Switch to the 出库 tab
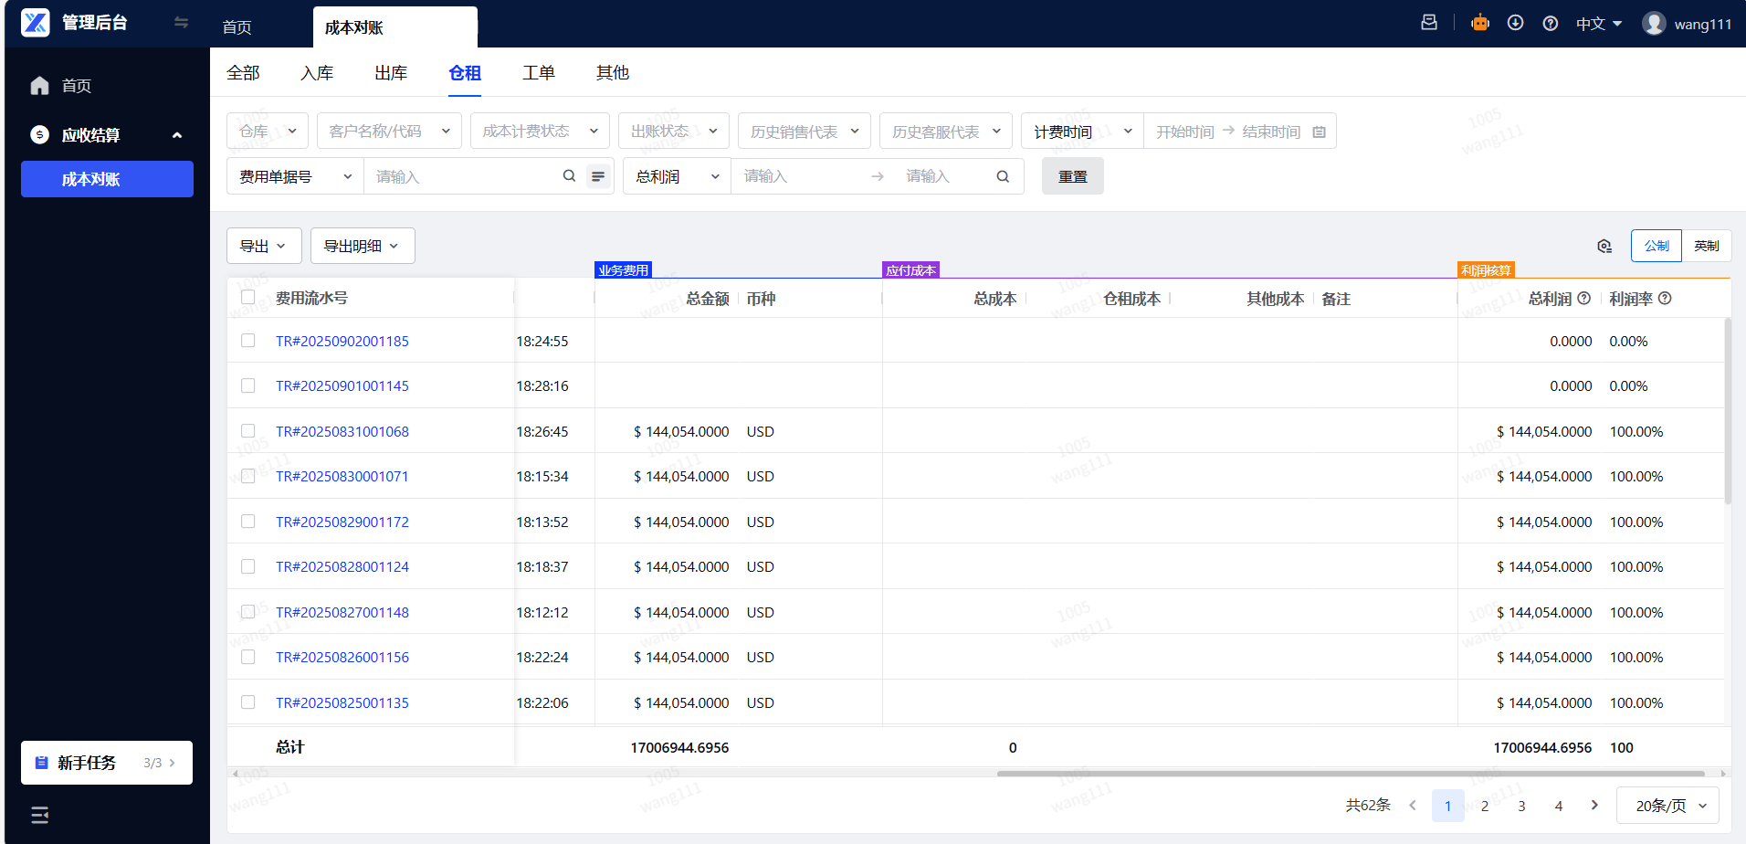 point(391,73)
